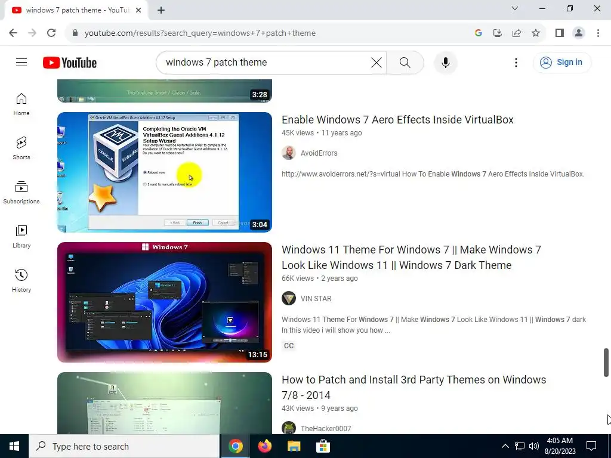Click 66K views 2 years ago text

[320, 278]
